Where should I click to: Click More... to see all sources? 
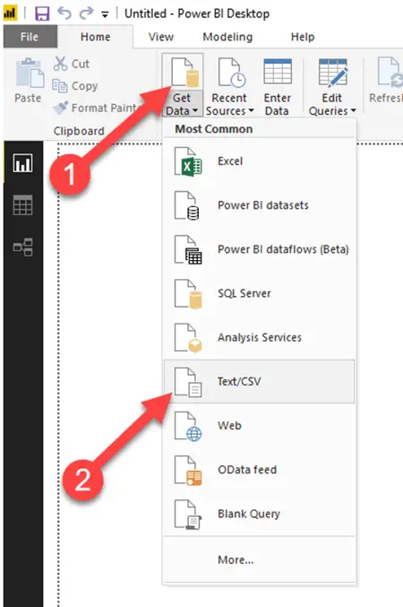click(x=258, y=559)
